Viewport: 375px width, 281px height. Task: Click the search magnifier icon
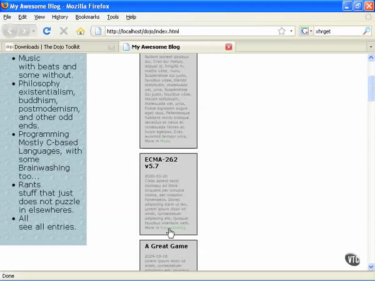366,31
